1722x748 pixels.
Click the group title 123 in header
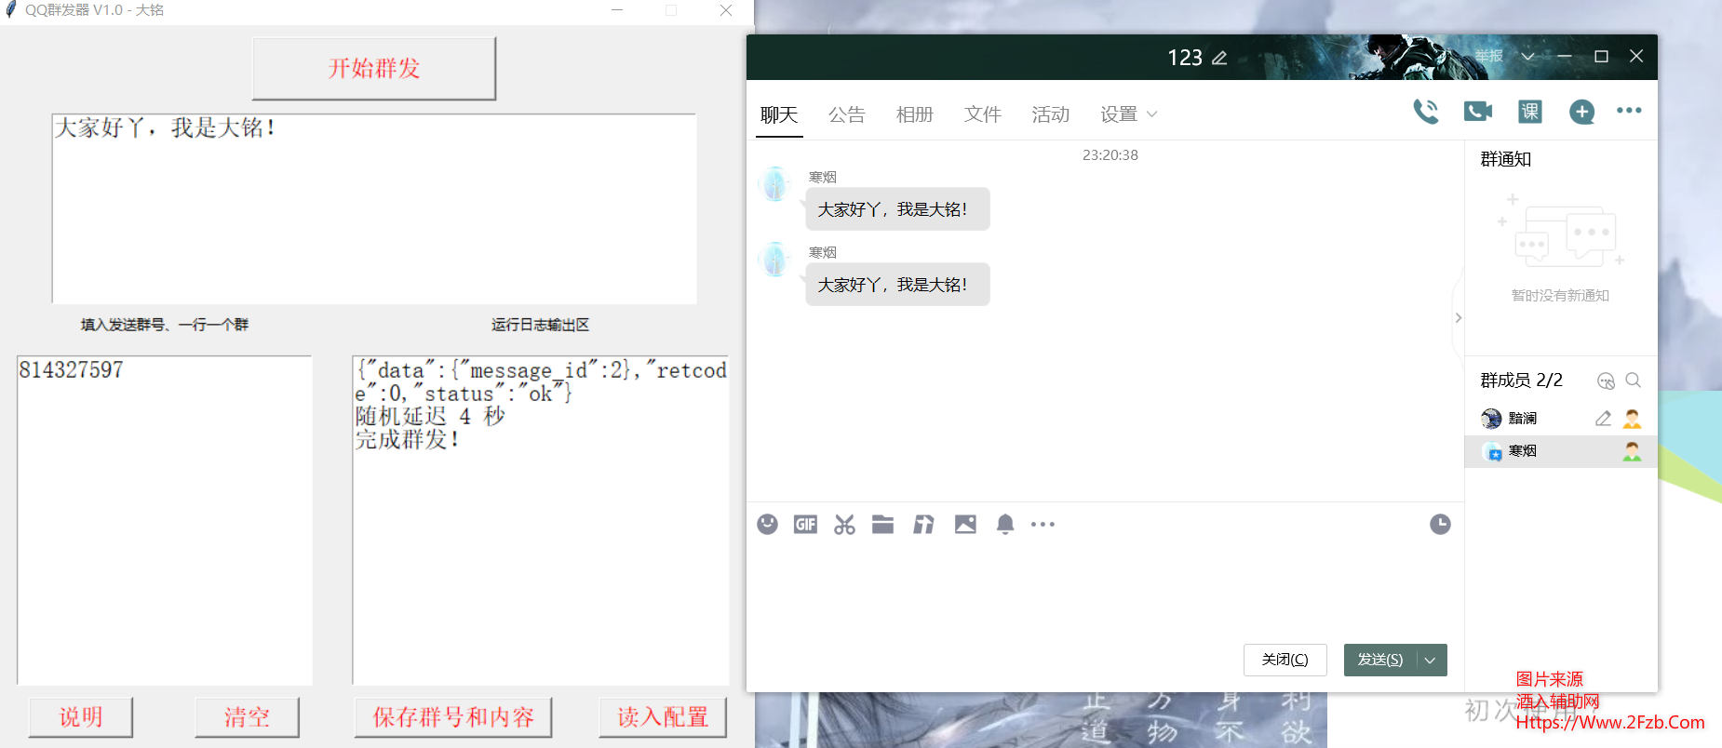click(1185, 58)
